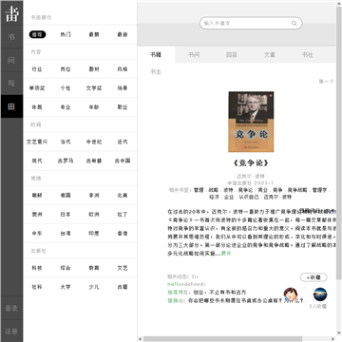Click horizontal scrollbar left arrow
The width and height of the screenshot is (342, 342).
click(x=141, y=339)
